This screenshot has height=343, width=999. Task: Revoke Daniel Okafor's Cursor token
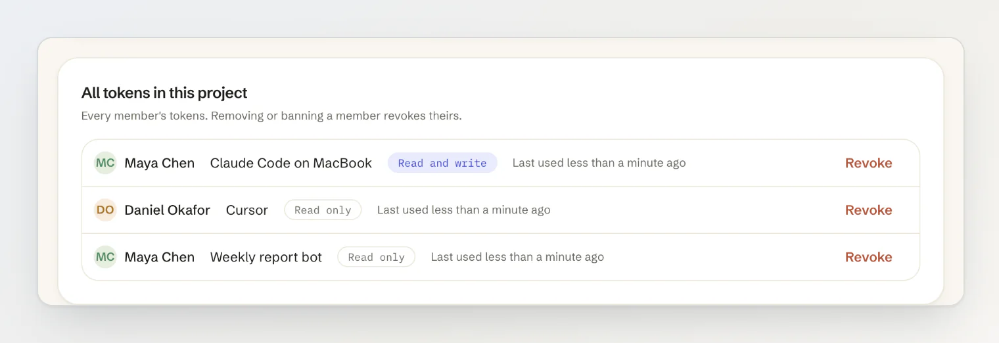point(868,210)
